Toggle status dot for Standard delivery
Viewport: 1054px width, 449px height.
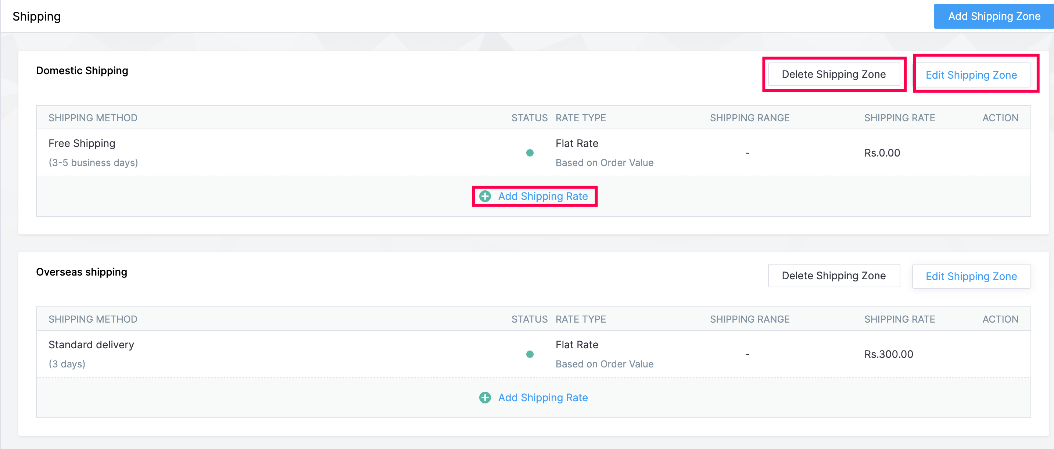point(530,354)
